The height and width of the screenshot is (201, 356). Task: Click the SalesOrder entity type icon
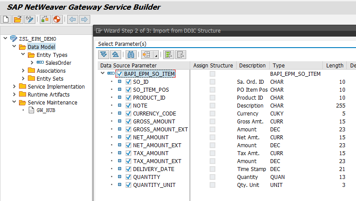[x=40, y=62]
